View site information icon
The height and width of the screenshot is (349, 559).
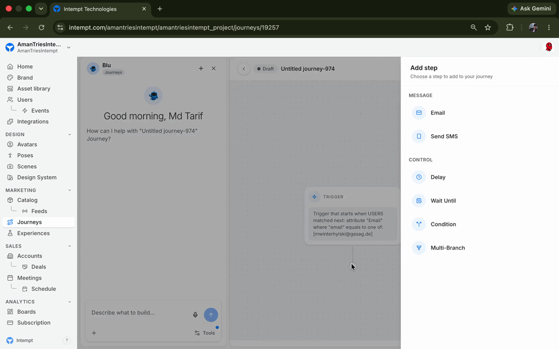[x=60, y=28]
